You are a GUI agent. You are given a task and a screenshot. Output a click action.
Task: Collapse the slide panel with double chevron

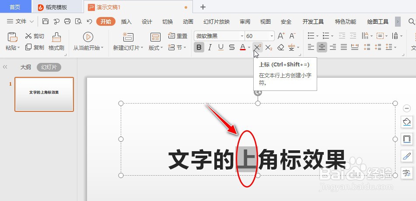tap(5, 67)
